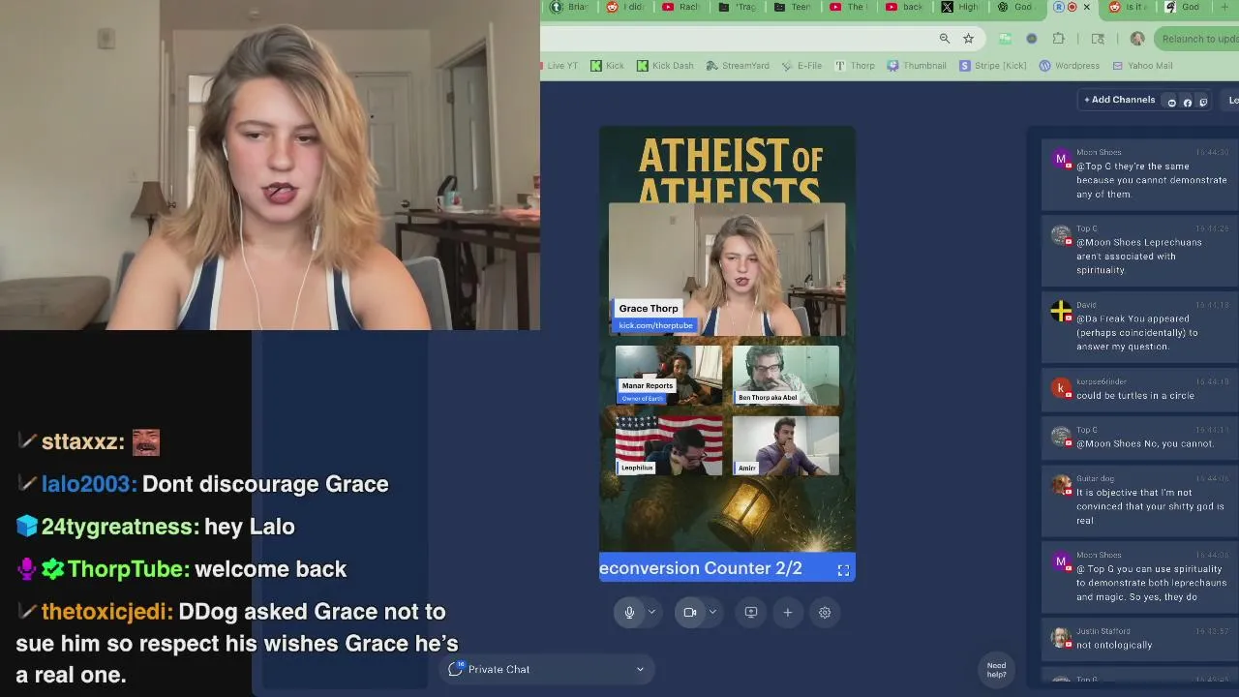Bookmark this page with the star icon
Image resolution: width=1239 pixels, height=697 pixels.
(x=968, y=39)
